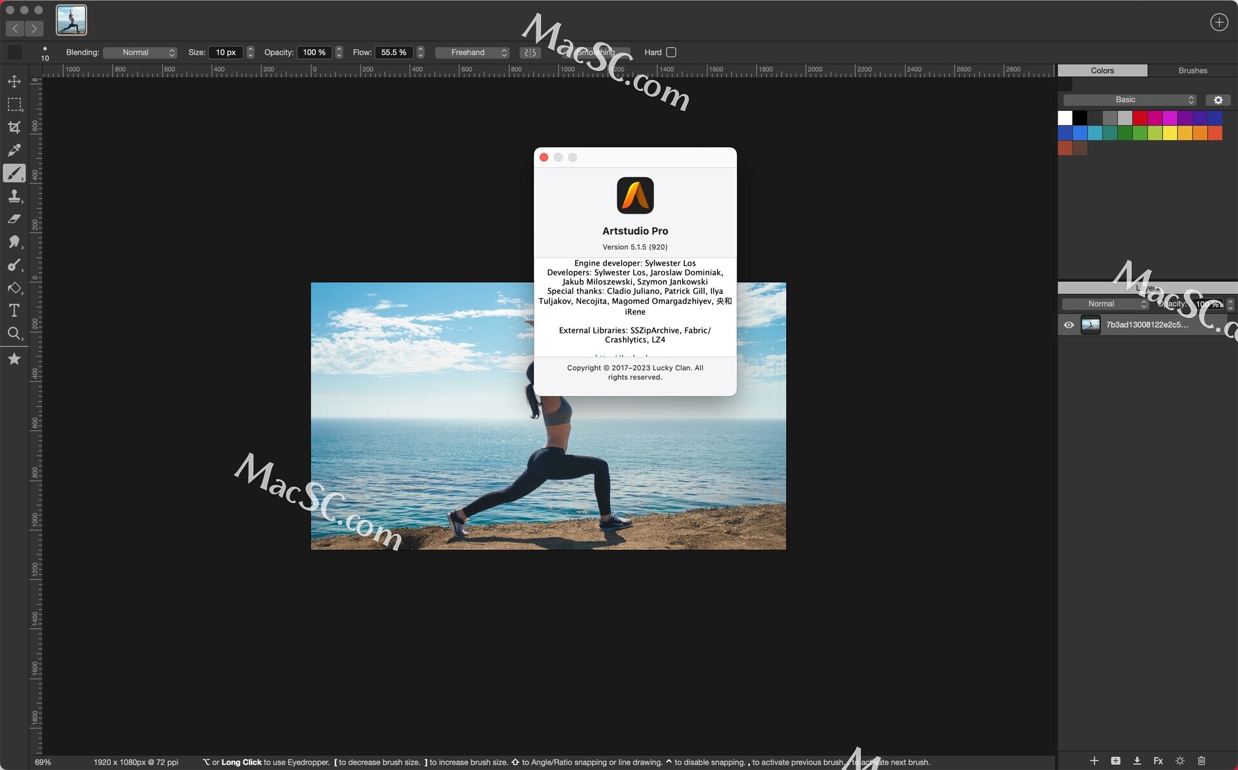
Task: Open layer Fx effects
Action: pos(1158,761)
